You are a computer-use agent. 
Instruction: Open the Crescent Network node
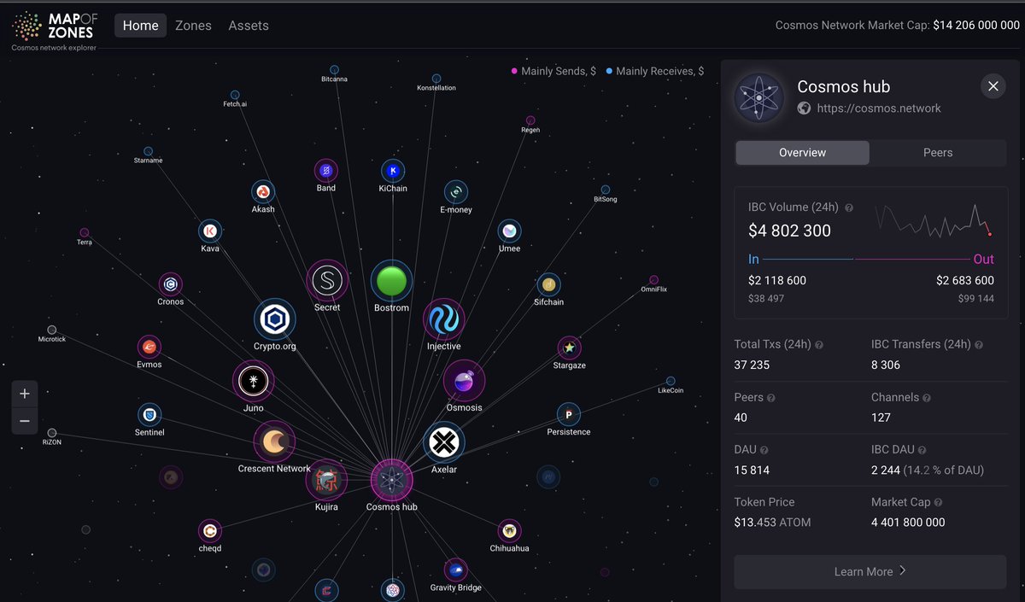coord(274,441)
